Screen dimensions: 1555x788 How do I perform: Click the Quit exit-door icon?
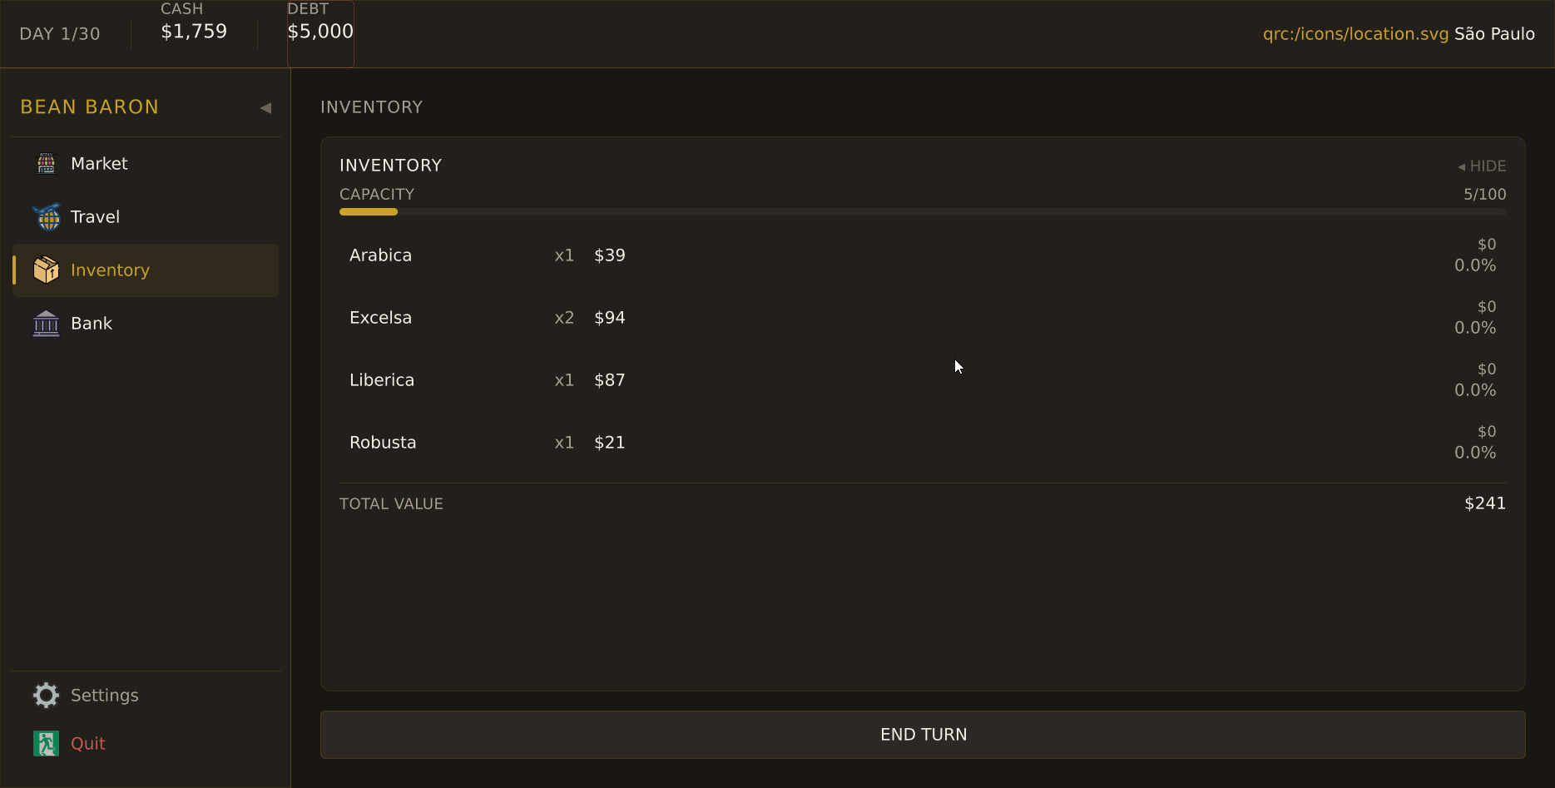(x=47, y=744)
